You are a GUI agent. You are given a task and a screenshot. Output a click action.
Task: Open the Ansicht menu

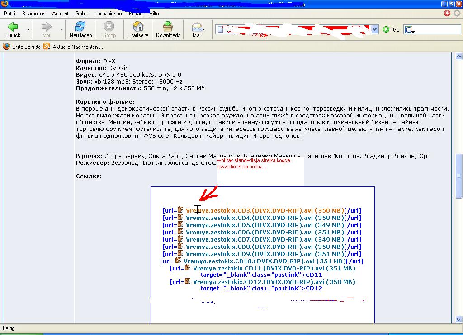[60, 14]
